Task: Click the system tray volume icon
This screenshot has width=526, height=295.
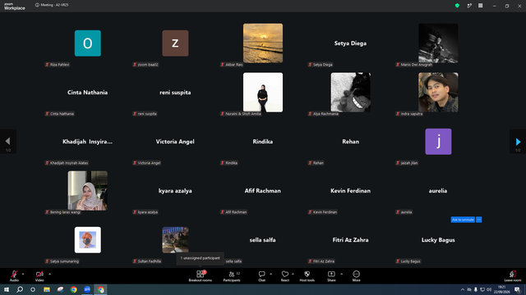Action: (489, 289)
